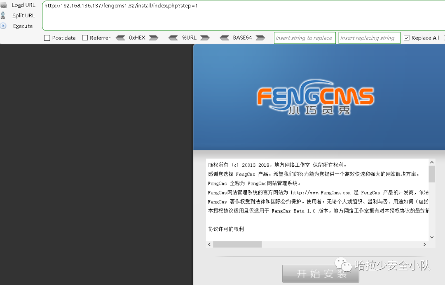Click the left arrow before %URL
The width and height of the screenshot is (445, 285).
173,38
